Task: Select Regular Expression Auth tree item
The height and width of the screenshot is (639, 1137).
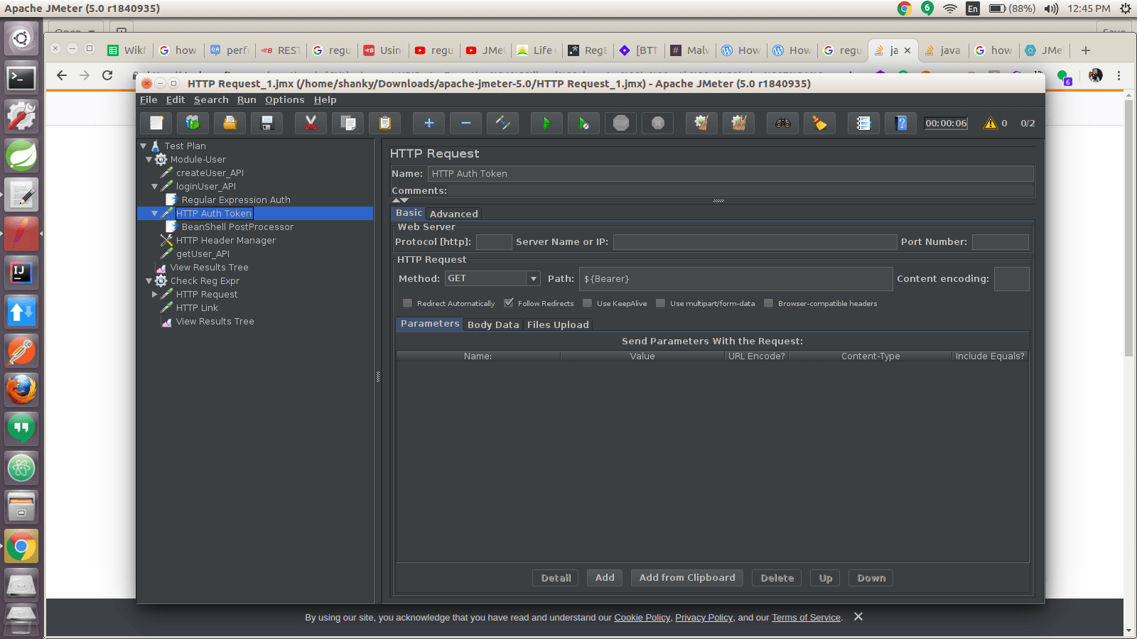Action: [236, 200]
